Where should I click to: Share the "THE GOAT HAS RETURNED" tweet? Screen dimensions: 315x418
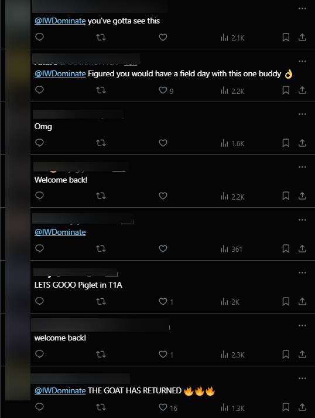click(302, 407)
